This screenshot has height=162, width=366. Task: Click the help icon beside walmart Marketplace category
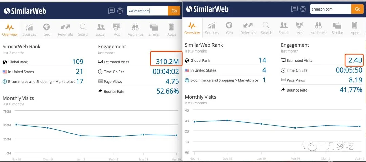[5, 81]
